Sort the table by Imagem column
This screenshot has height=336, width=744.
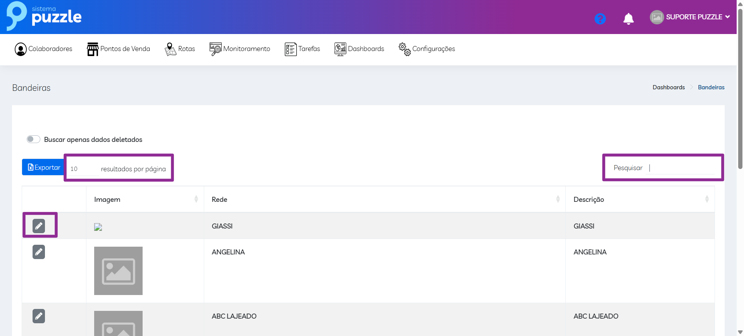[196, 199]
